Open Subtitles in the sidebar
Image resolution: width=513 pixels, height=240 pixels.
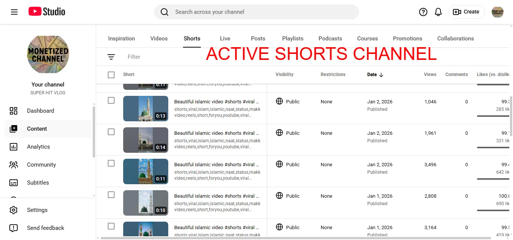pos(48,183)
